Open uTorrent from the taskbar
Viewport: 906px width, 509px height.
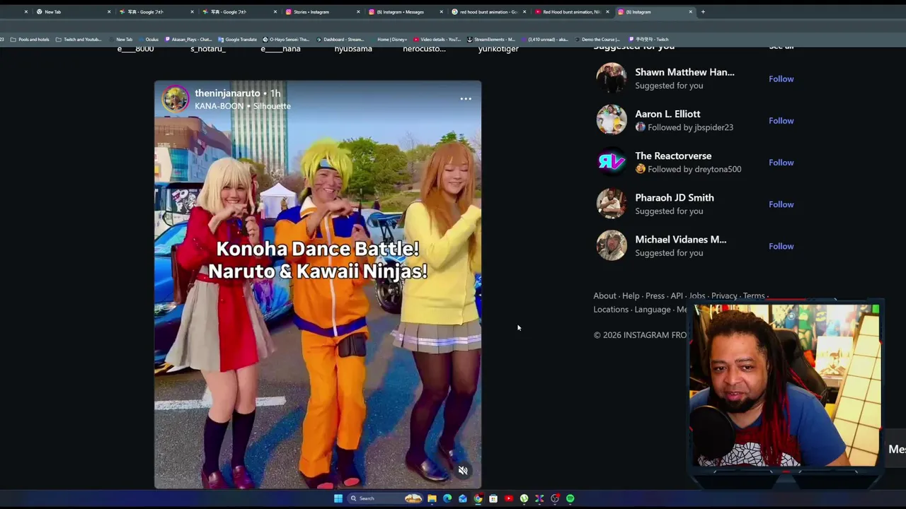point(524,498)
